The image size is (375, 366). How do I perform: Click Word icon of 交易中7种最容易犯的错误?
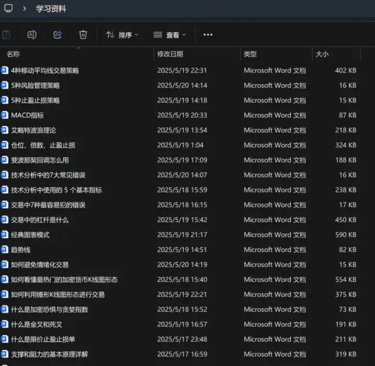click(x=4, y=205)
